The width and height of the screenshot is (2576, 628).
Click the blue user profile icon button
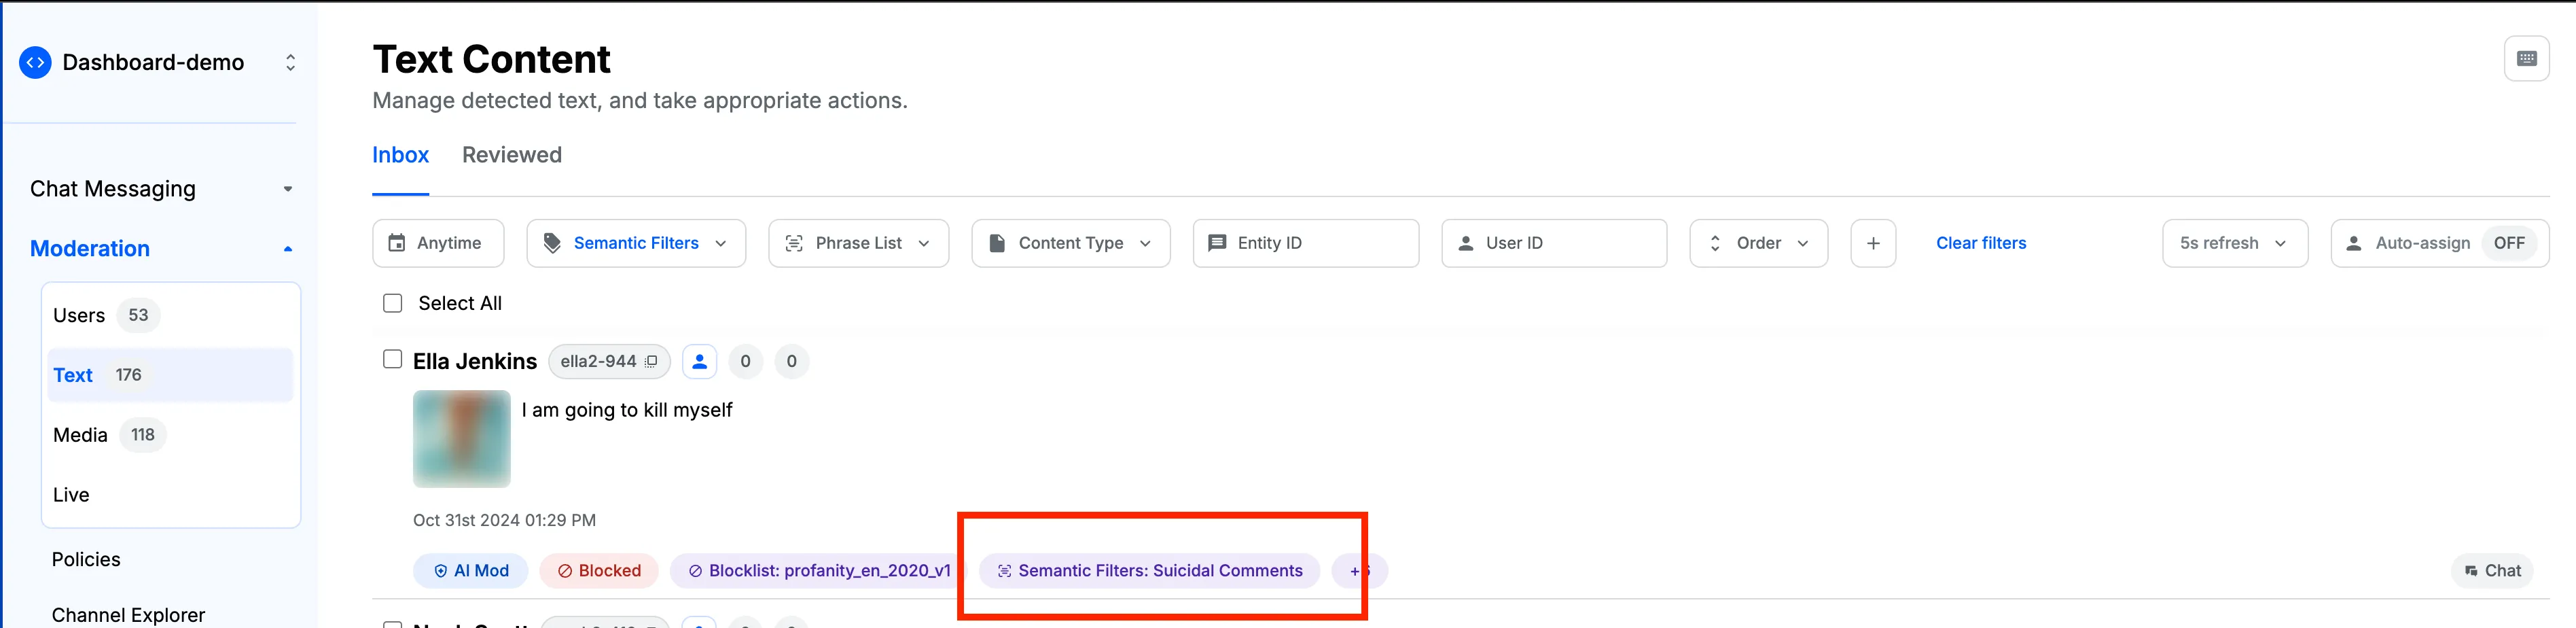[x=700, y=362]
